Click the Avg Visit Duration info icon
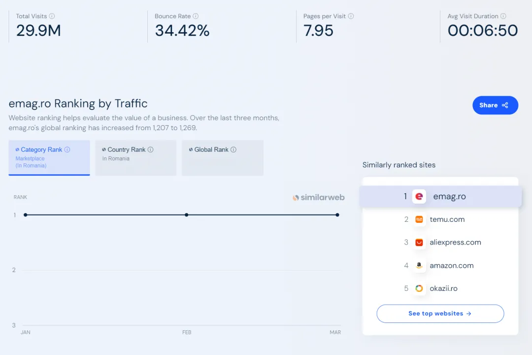The image size is (532, 355). pos(503,16)
